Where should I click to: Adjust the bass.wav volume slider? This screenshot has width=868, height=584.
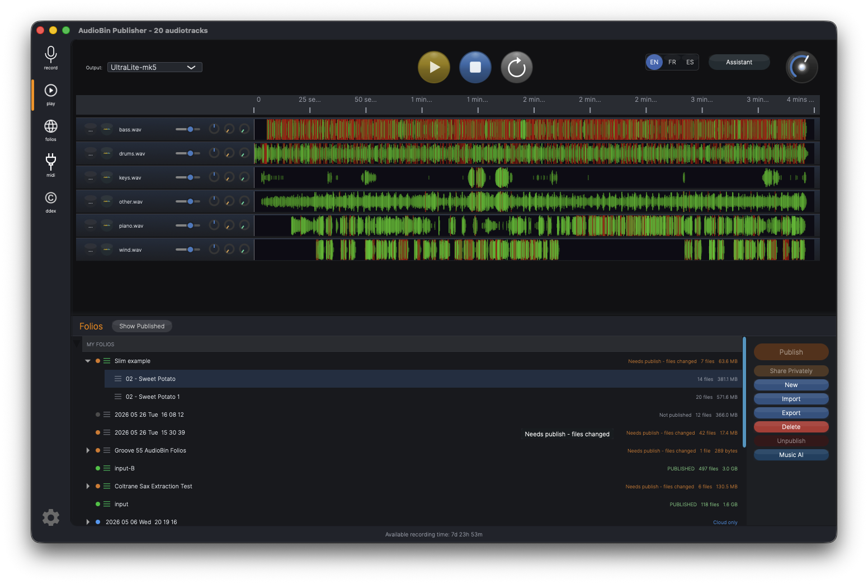pyautogui.click(x=188, y=129)
